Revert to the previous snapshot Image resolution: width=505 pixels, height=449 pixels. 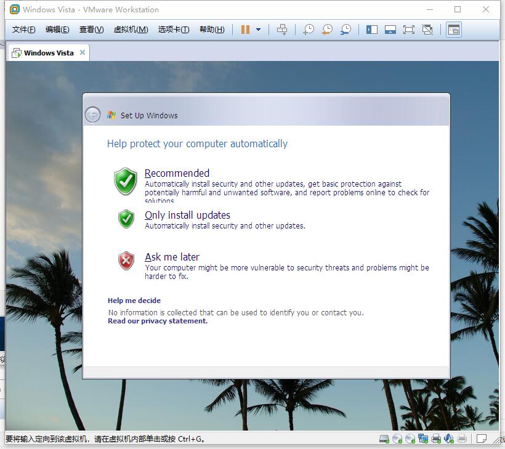327,30
